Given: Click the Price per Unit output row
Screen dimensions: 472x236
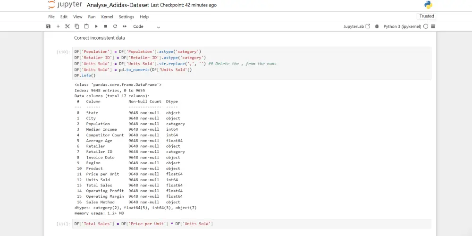Looking at the screenshot, I should 129,174.
